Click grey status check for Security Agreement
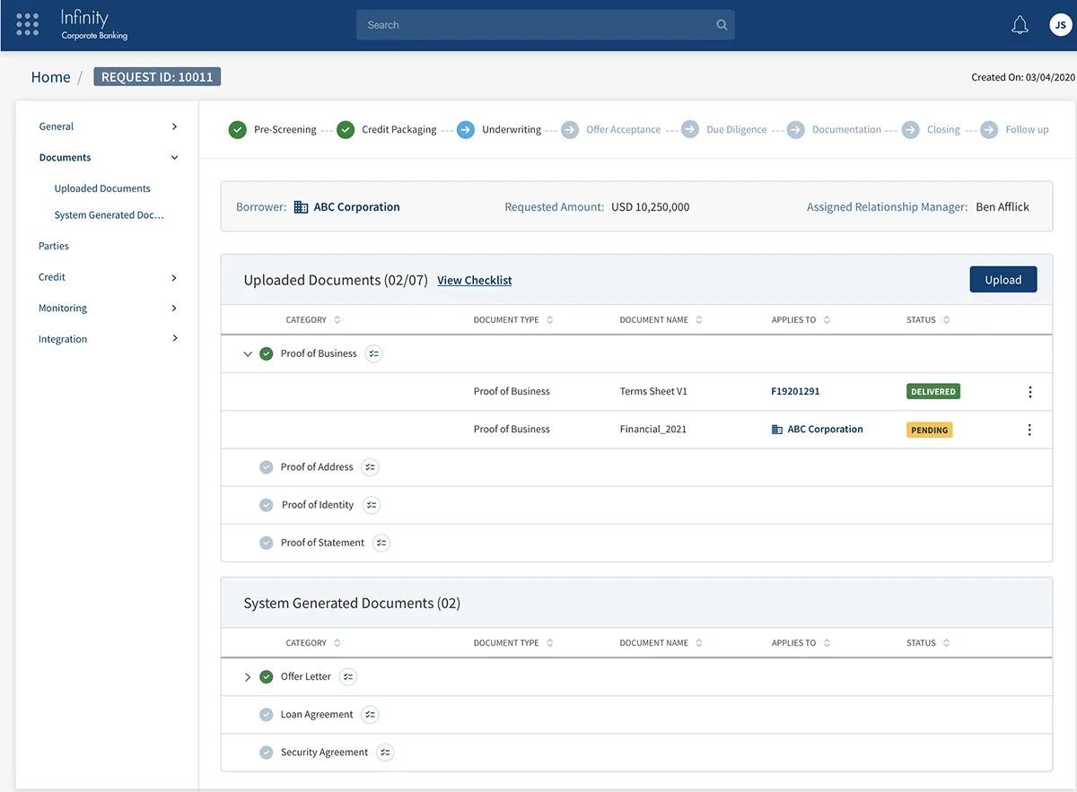The height and width of the screenshot is (792, 1077). click(x=266, y=753)
